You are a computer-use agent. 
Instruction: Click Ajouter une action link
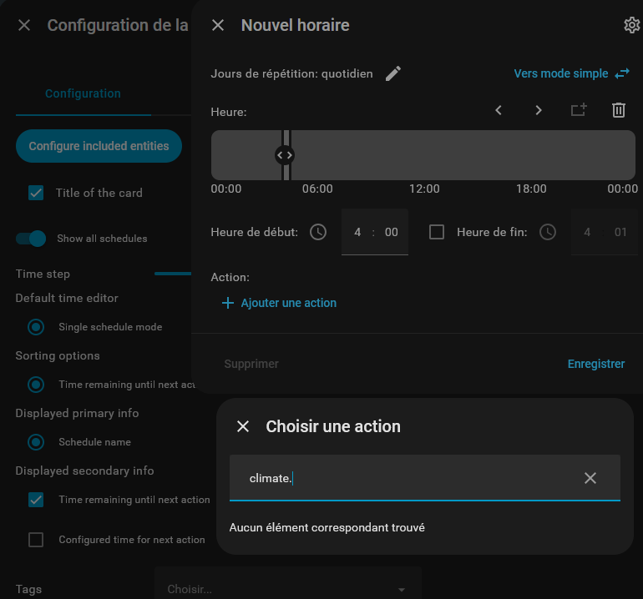[x=279, y=303]
